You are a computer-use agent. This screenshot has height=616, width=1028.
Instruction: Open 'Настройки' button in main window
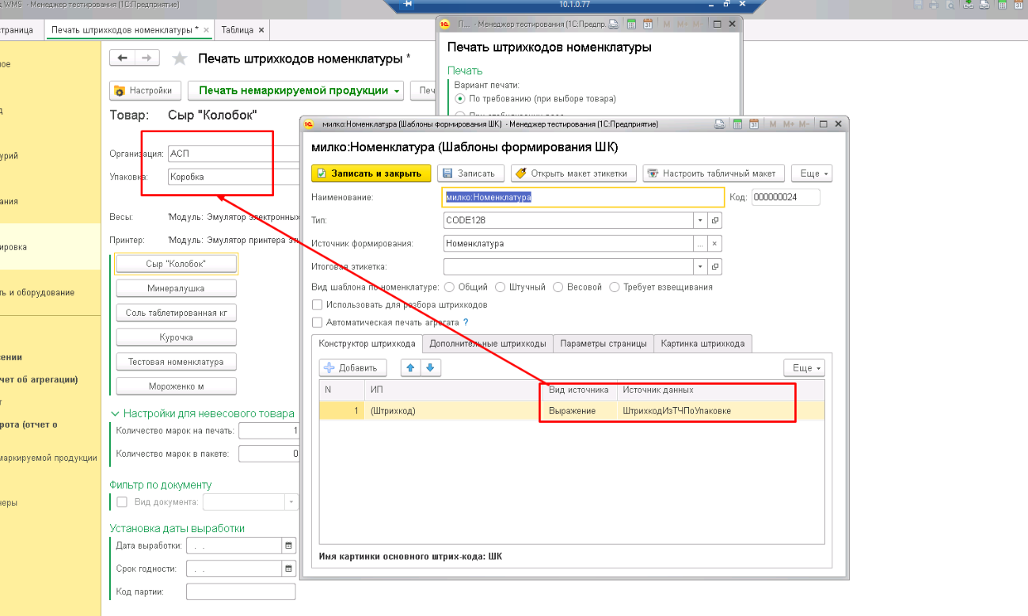[x=146, y=90]
